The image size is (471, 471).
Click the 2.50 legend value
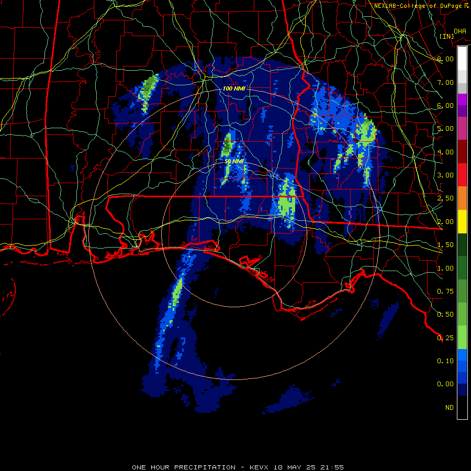(445, 198)
